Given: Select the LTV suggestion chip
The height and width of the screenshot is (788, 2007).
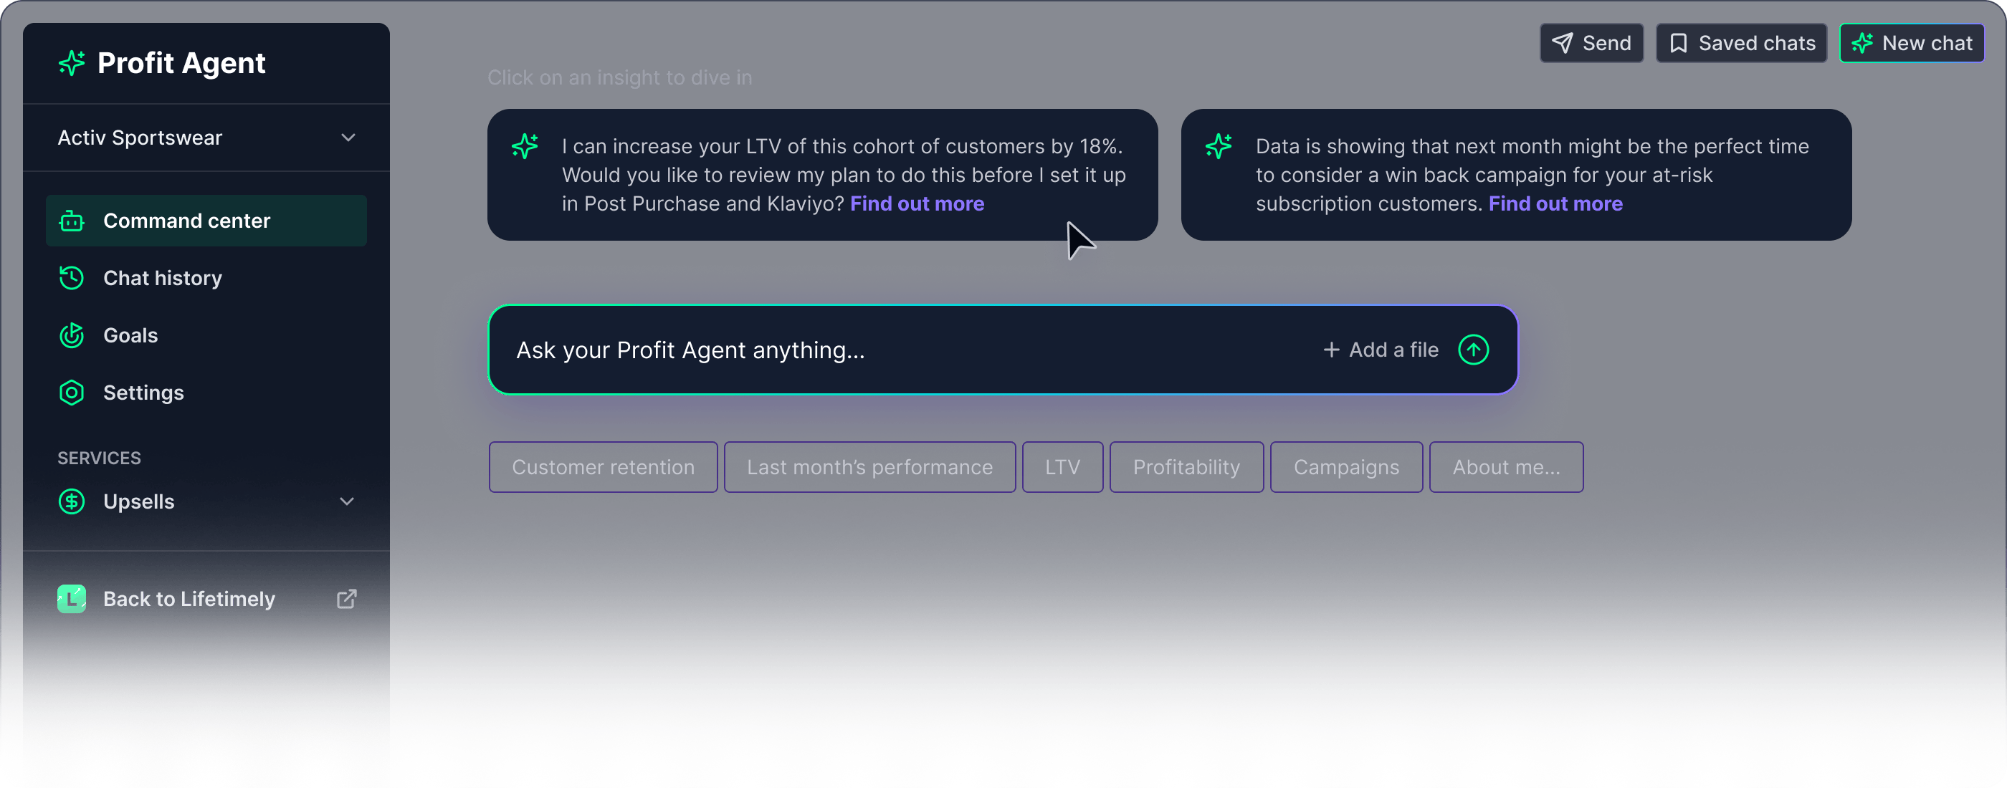Looking at the screenshot, I should pos(1062,467).
